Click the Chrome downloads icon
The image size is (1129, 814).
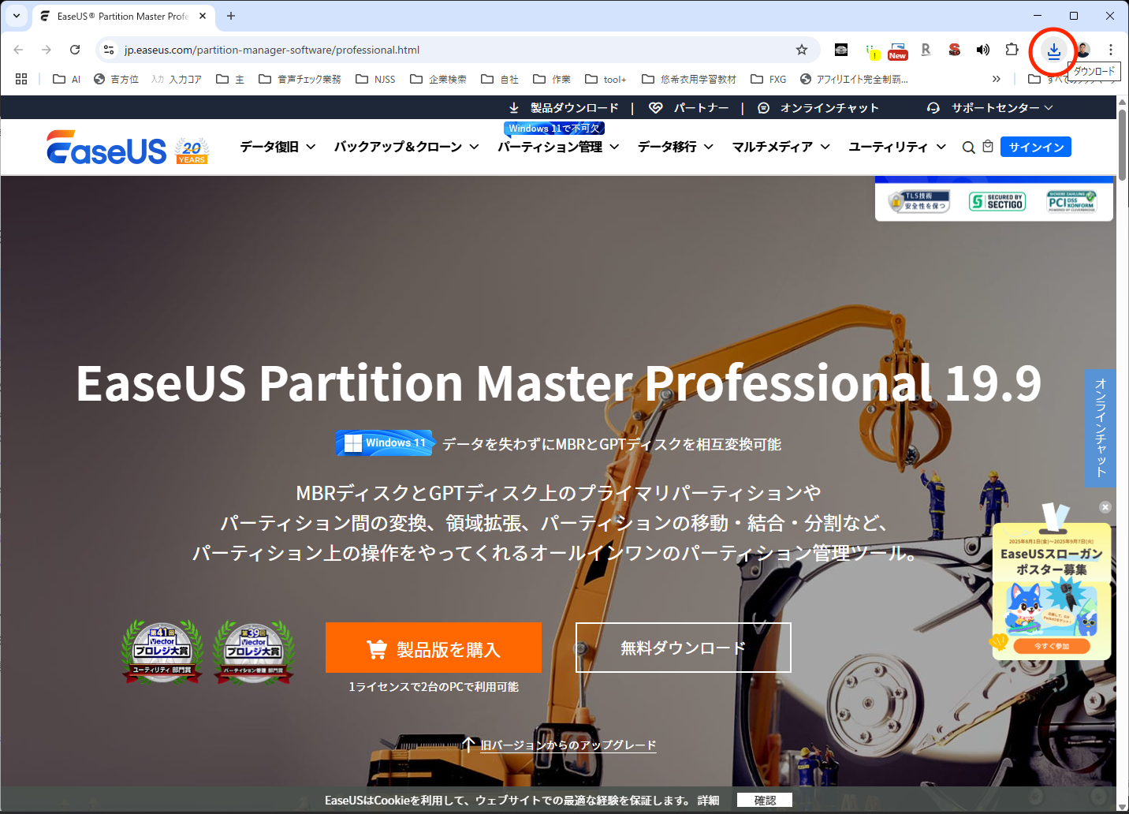coord(1053,50)
